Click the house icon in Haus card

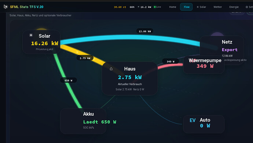111,69
